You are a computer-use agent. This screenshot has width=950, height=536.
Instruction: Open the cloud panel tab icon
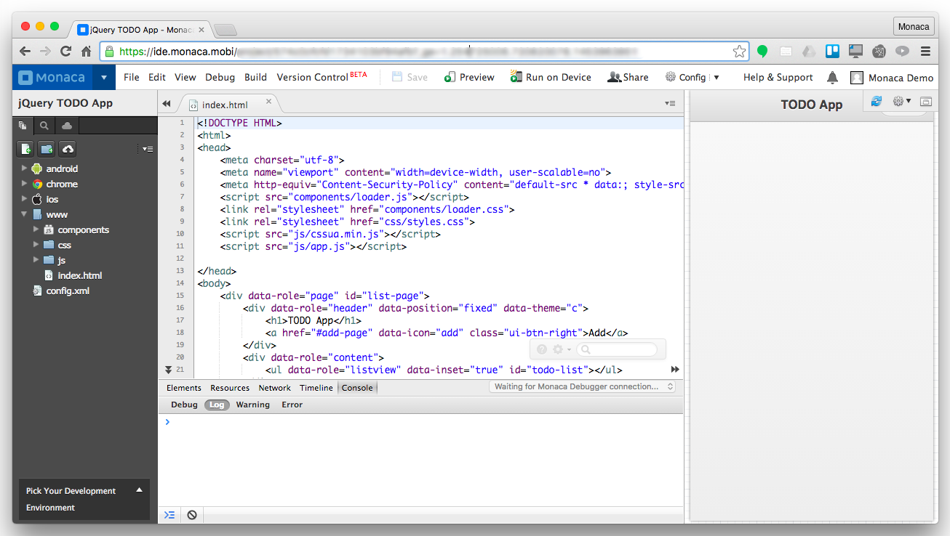[67, 126]
